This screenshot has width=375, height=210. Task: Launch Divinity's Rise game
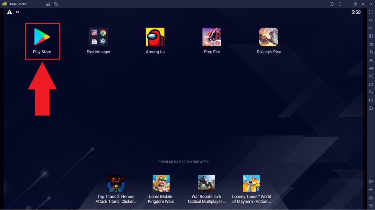268,41
